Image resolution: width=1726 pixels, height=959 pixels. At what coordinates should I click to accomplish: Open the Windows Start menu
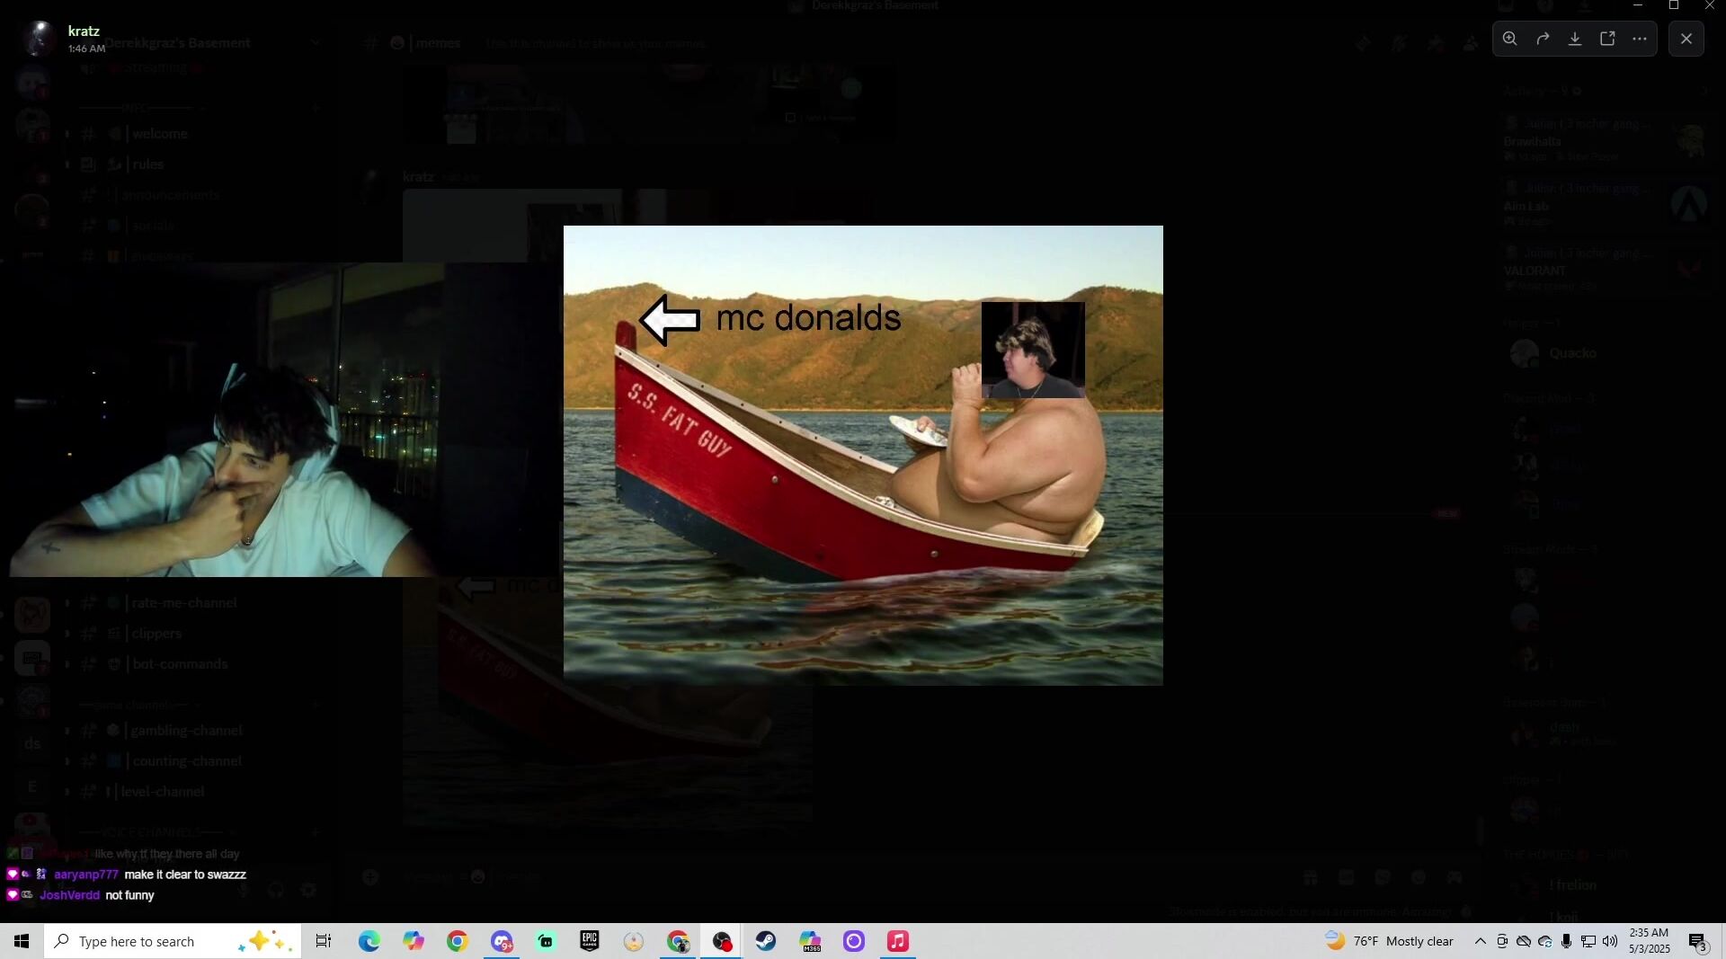click(22, 941)
